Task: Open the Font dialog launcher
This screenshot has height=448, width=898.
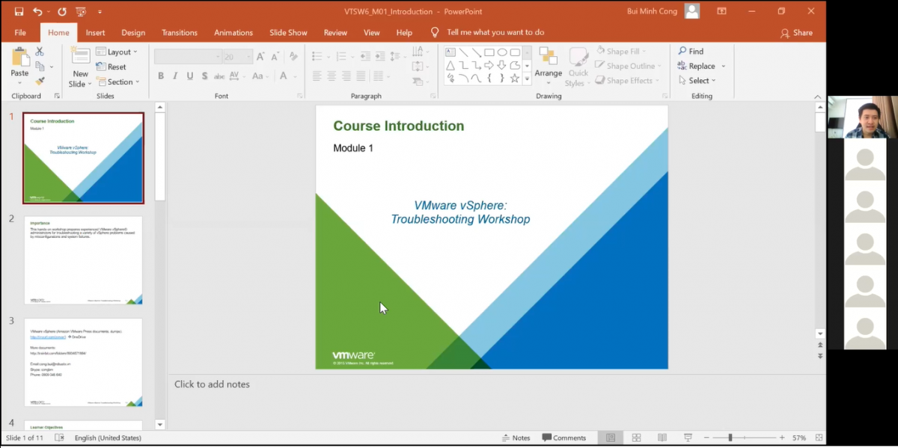Action: (300, 96)
